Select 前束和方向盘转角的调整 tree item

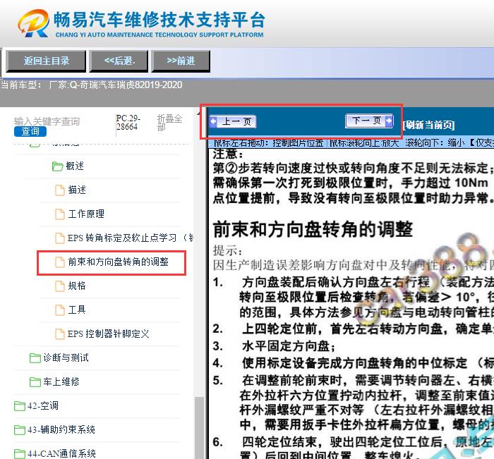click(x=118, y=262)
